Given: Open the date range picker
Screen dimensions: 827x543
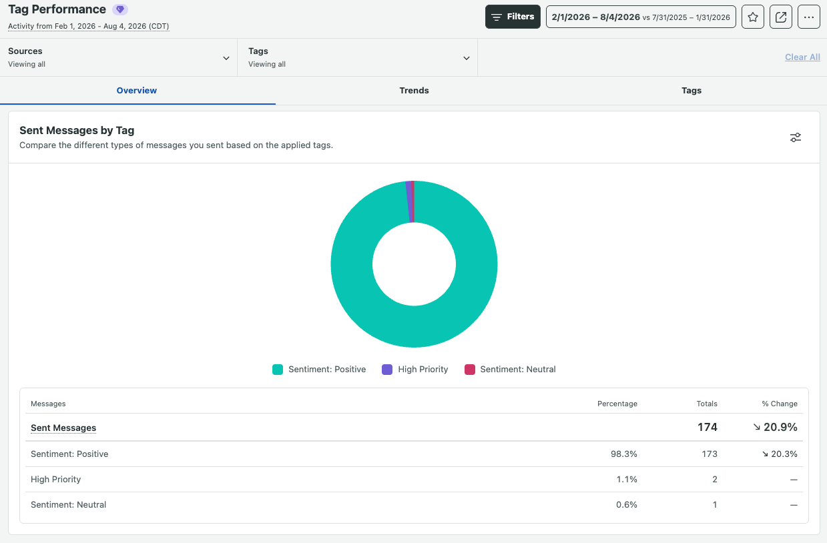Looking at the screenshot, I should (641, 17).
